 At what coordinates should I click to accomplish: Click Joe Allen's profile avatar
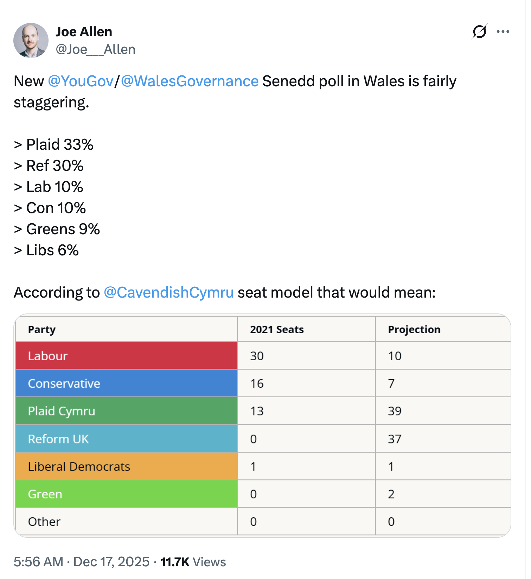coord(31,41)
